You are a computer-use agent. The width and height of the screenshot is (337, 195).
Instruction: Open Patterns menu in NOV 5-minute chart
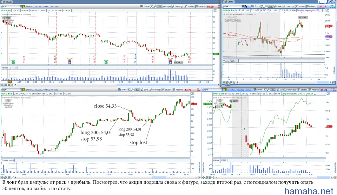(313, 89)
